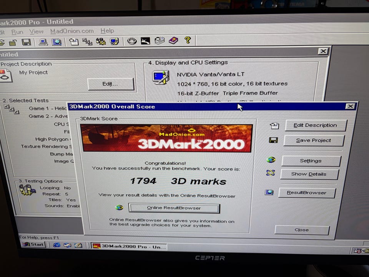Screen dimensions: 369x277
Task: Save project using the floppy toolbar icon
Action: click(x=27, y=42)
